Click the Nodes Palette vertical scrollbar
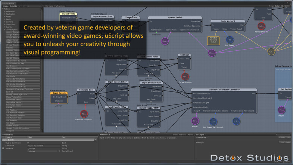Image resolution: width=293 pixels, height=165 pixels. tap(41, 69)
